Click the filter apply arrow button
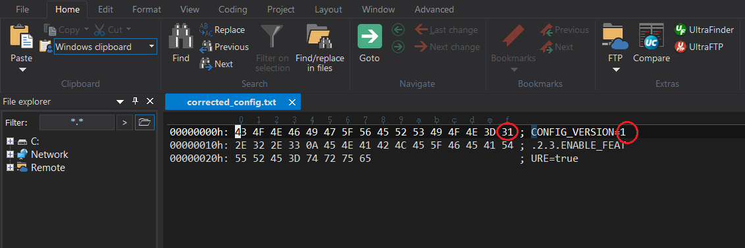The width and height of the screenshot is (745, 248). [124, 122]
